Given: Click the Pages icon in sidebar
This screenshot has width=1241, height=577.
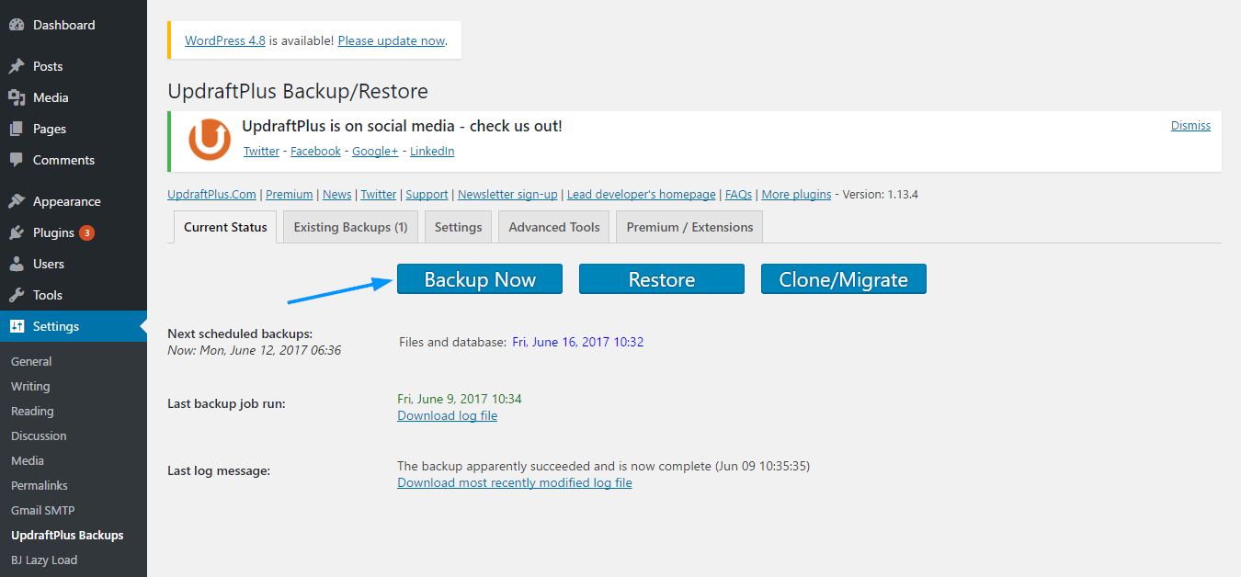Looking at the screenshot, I should click(x=17, y=129).
